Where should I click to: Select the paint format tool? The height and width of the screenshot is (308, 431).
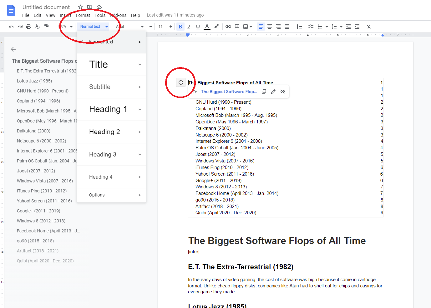click(46, 27)
